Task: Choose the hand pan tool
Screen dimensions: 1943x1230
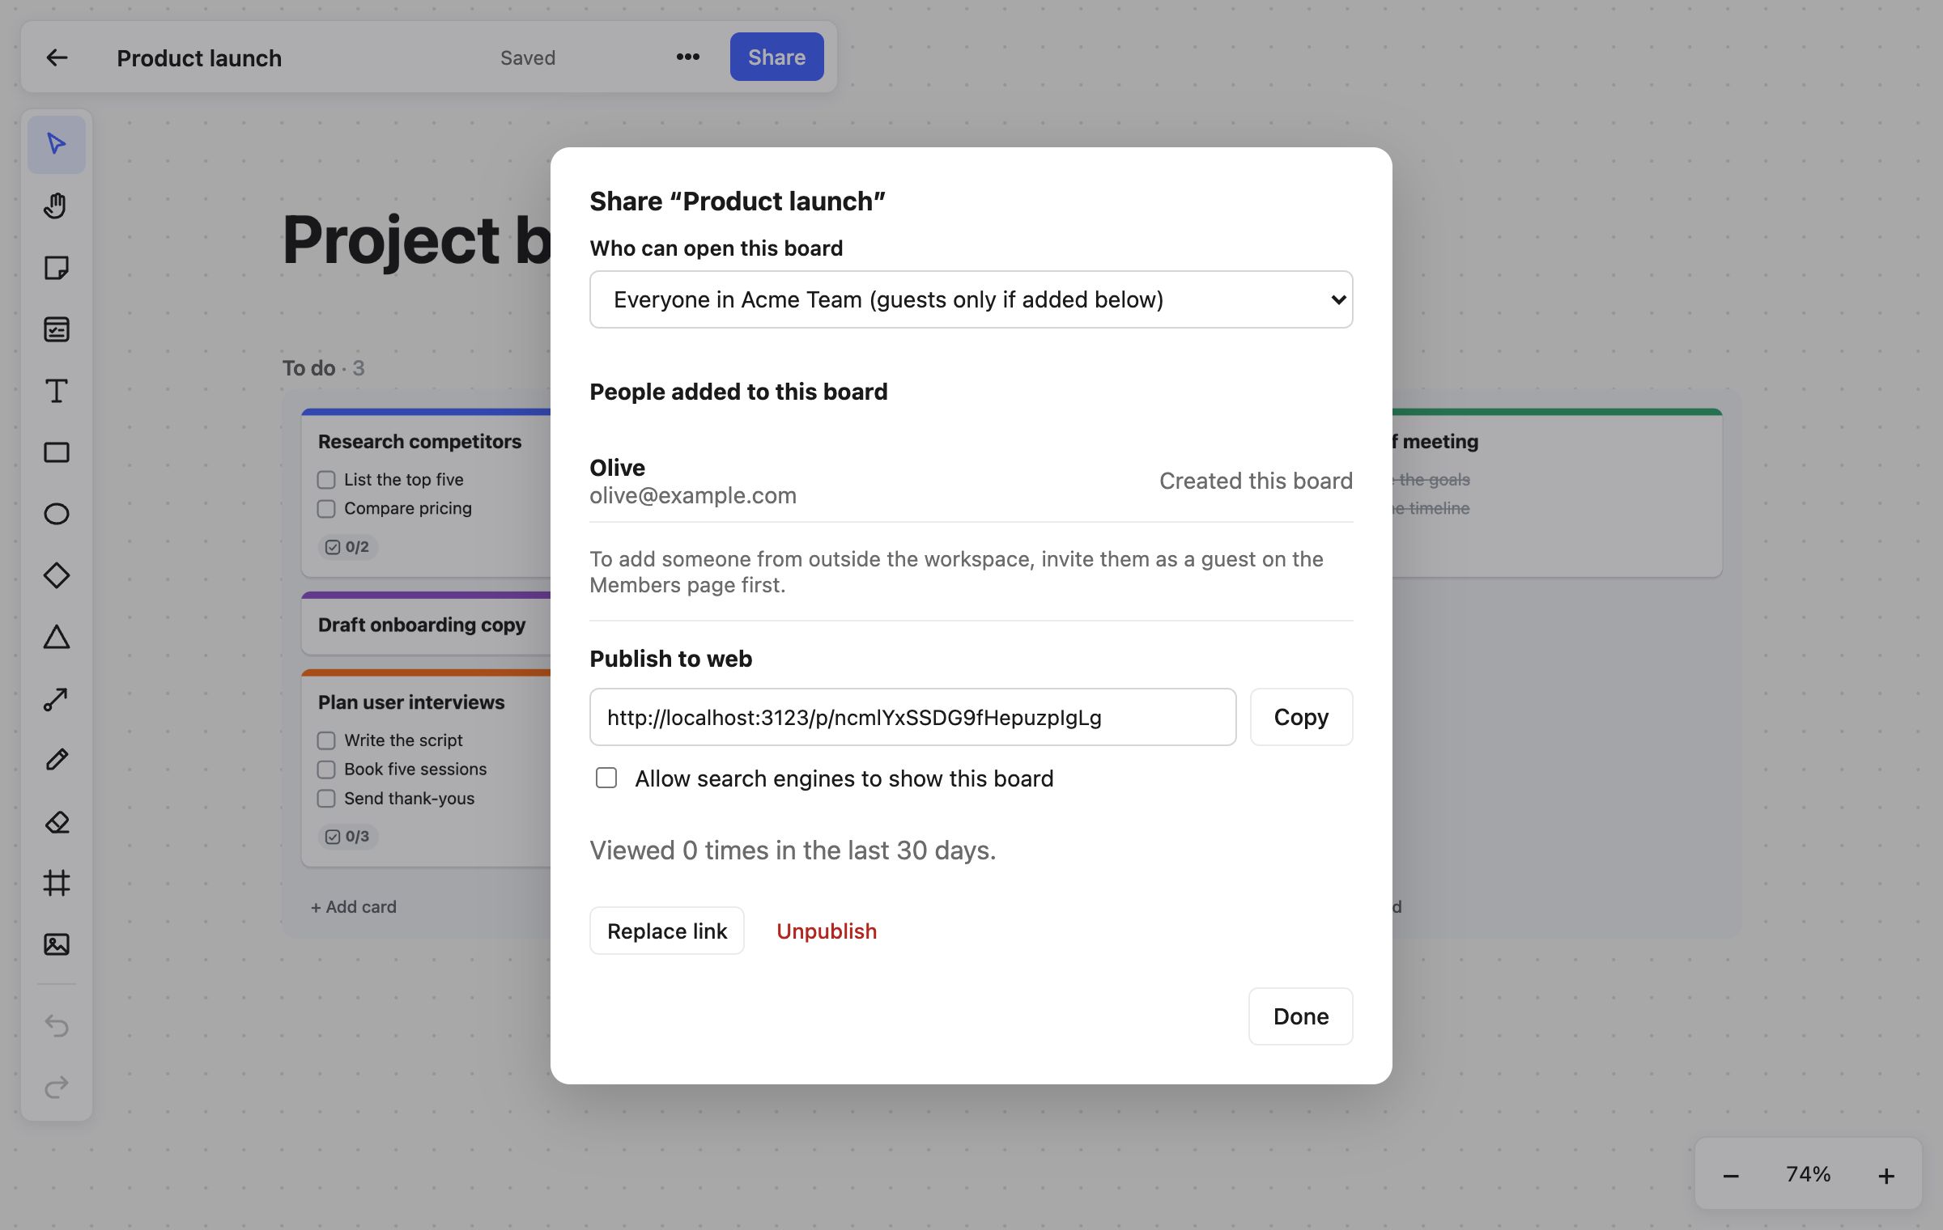Action: (56, 206)
